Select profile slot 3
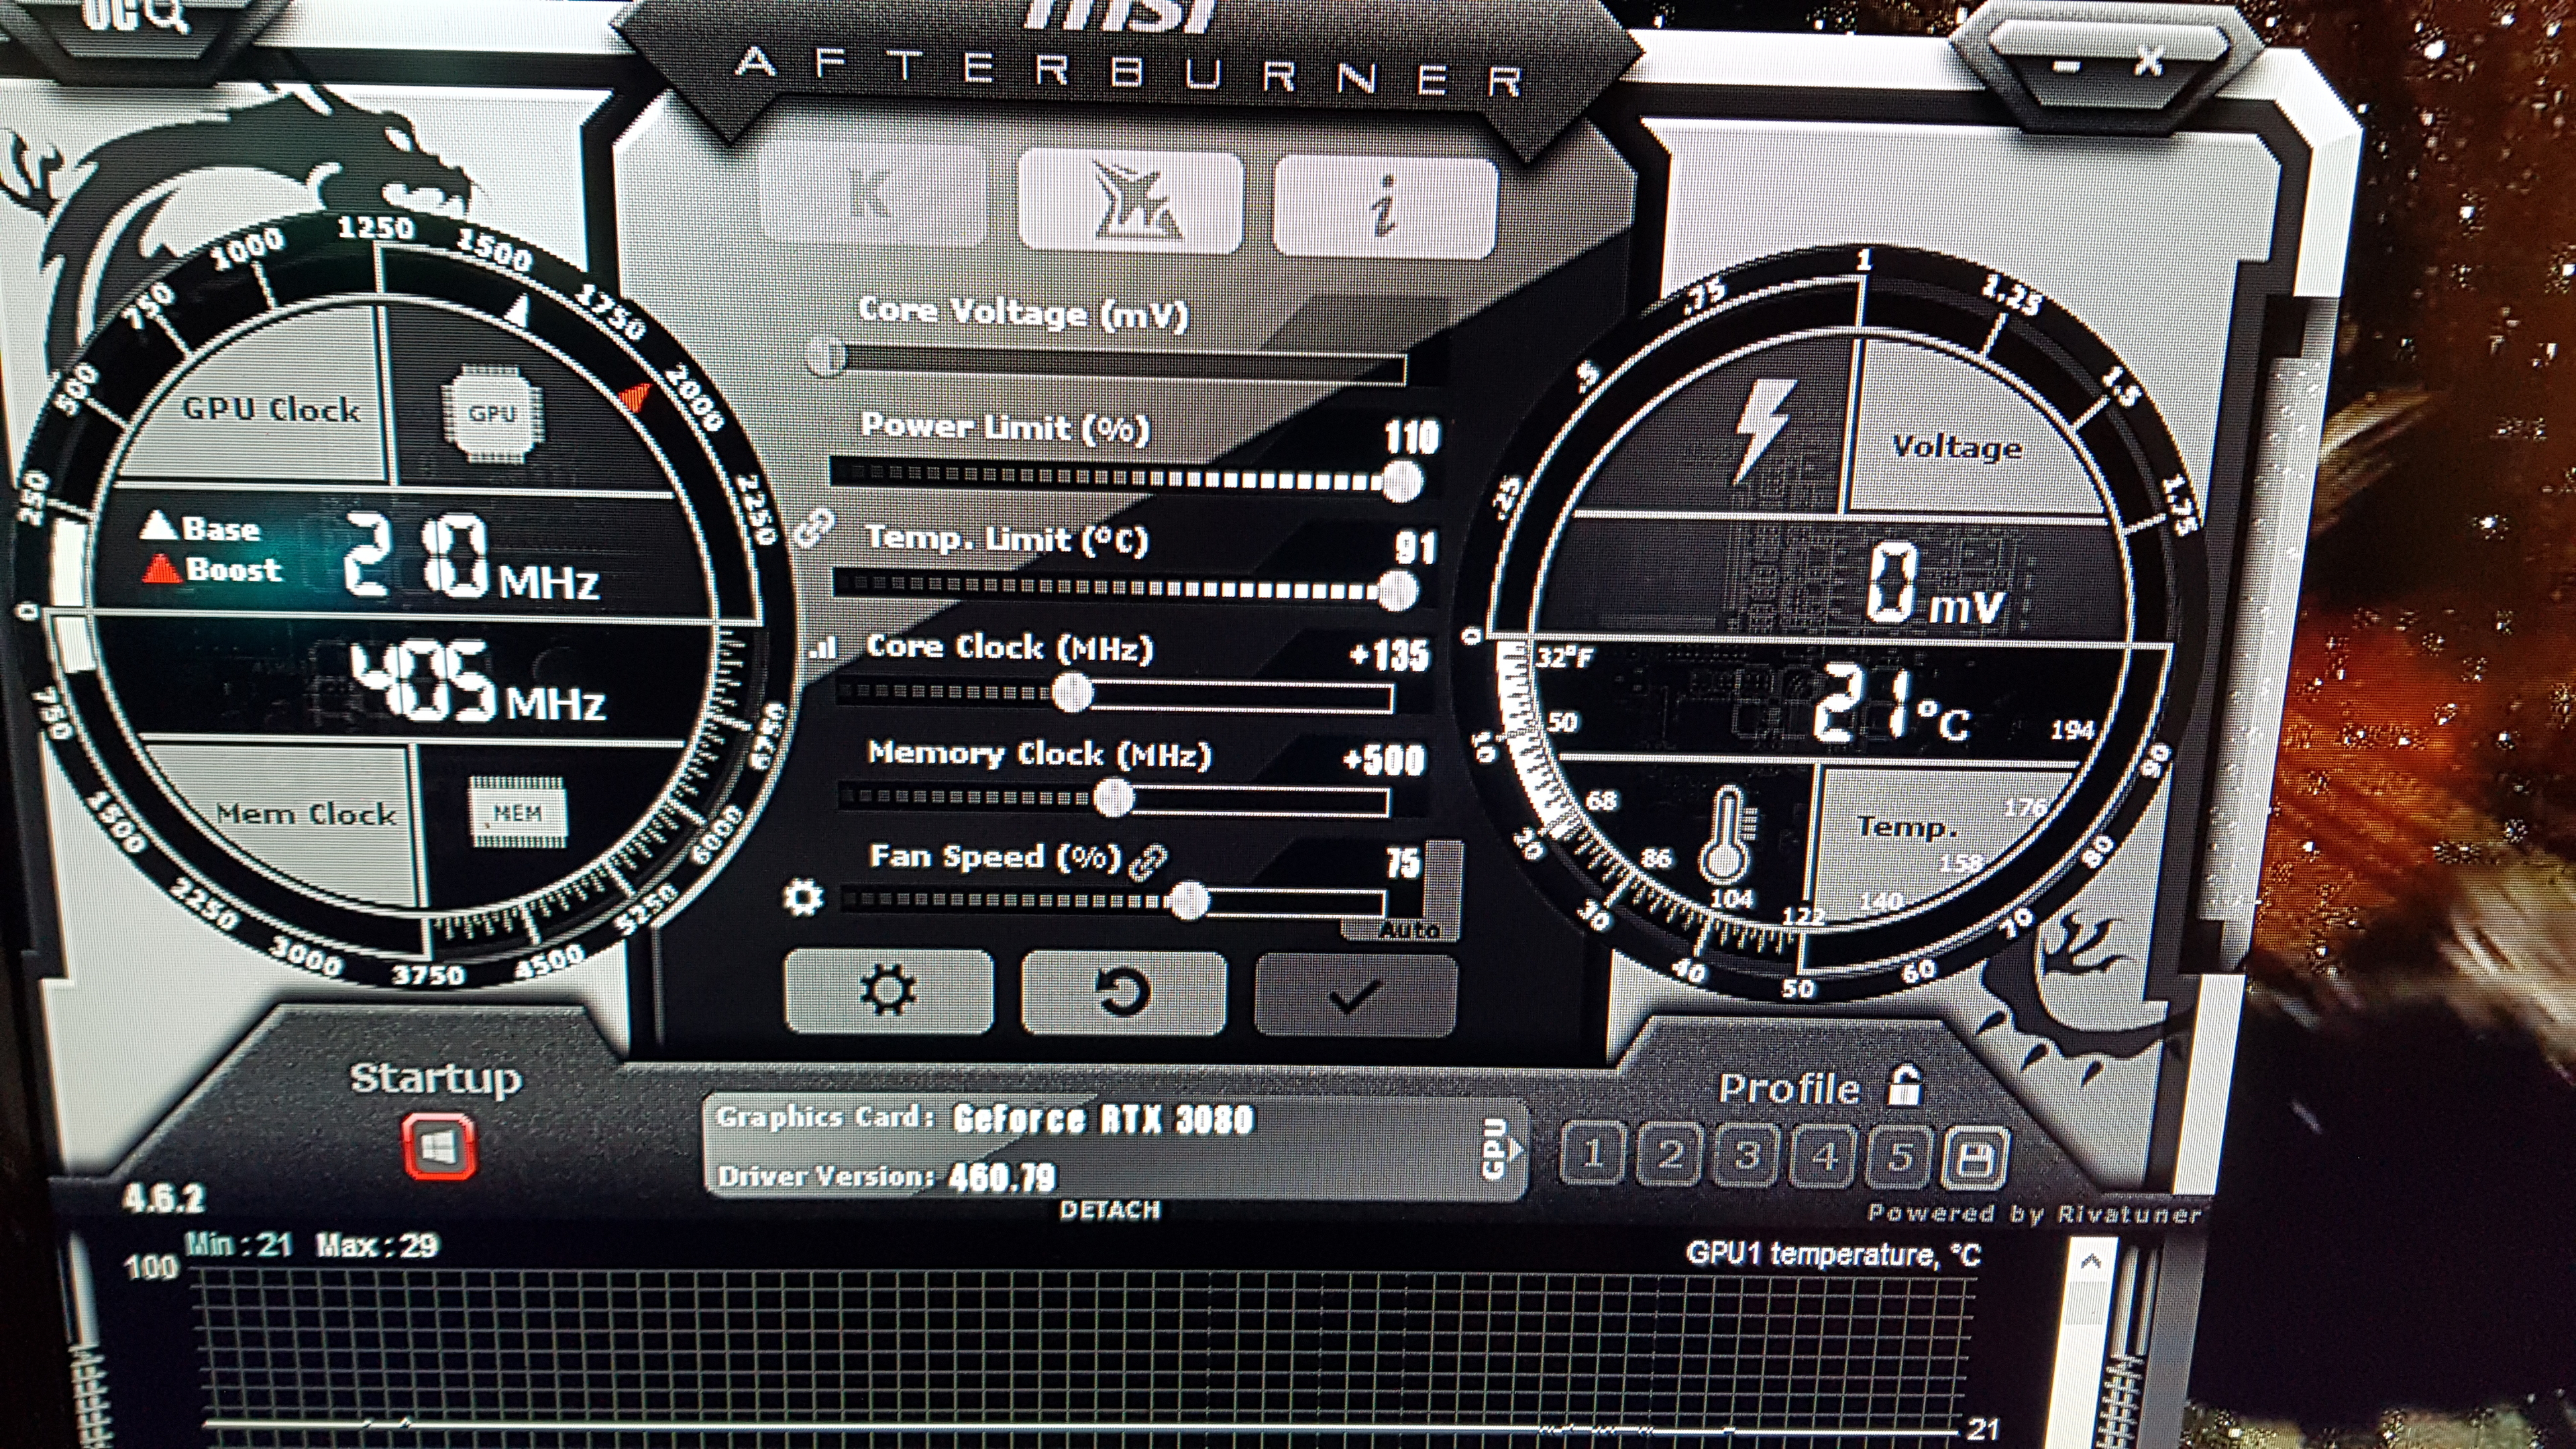 [x=1746, y=1156]
